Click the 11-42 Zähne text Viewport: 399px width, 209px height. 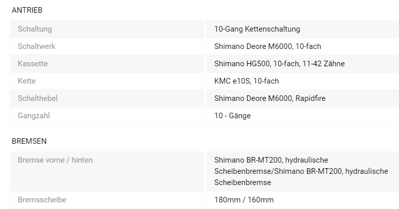(x=323, y=64)
